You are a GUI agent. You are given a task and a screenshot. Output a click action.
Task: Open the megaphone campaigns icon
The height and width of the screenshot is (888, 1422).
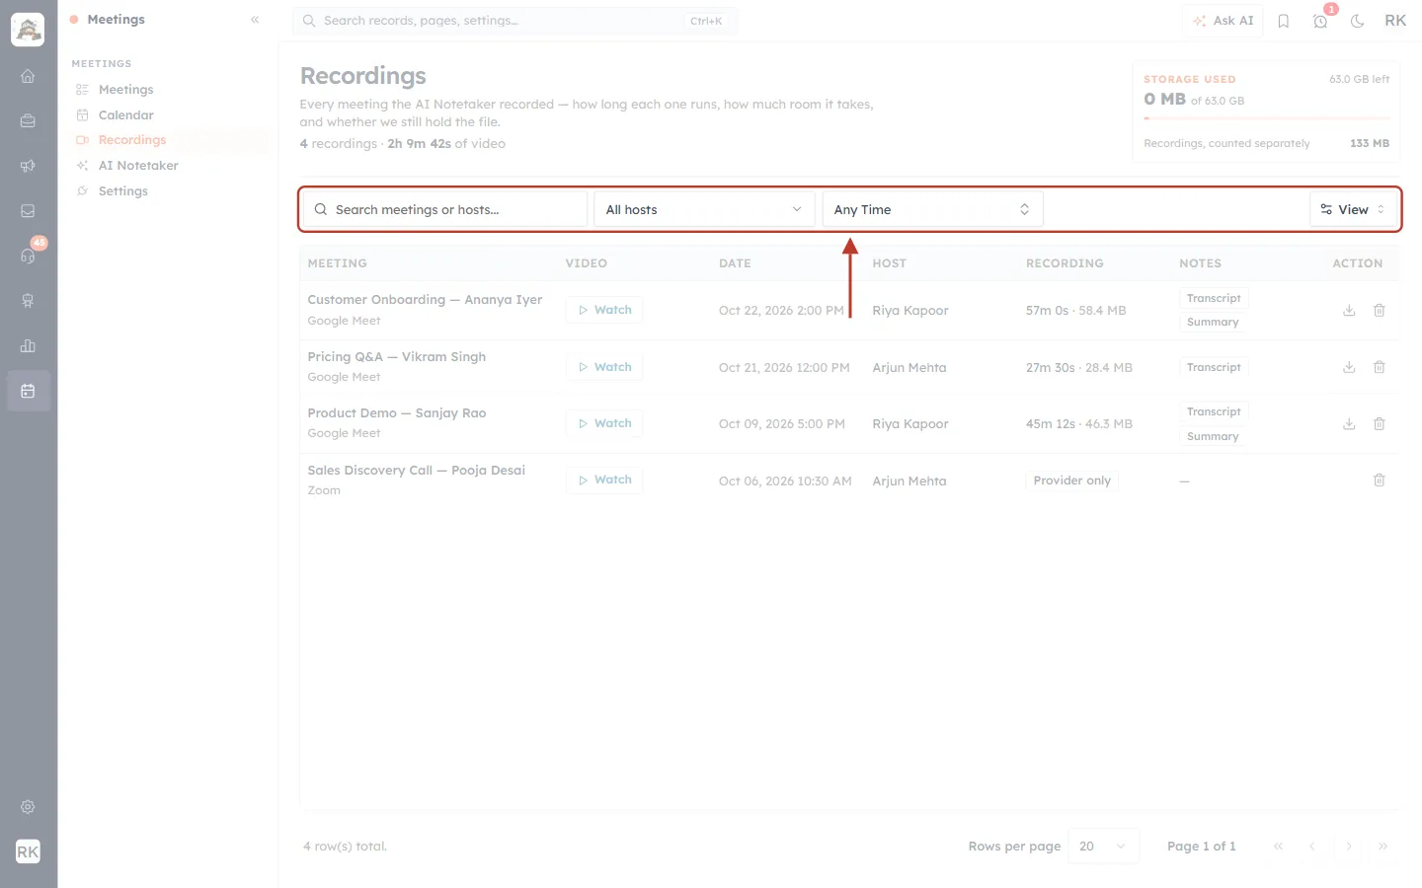pos(28,166)
